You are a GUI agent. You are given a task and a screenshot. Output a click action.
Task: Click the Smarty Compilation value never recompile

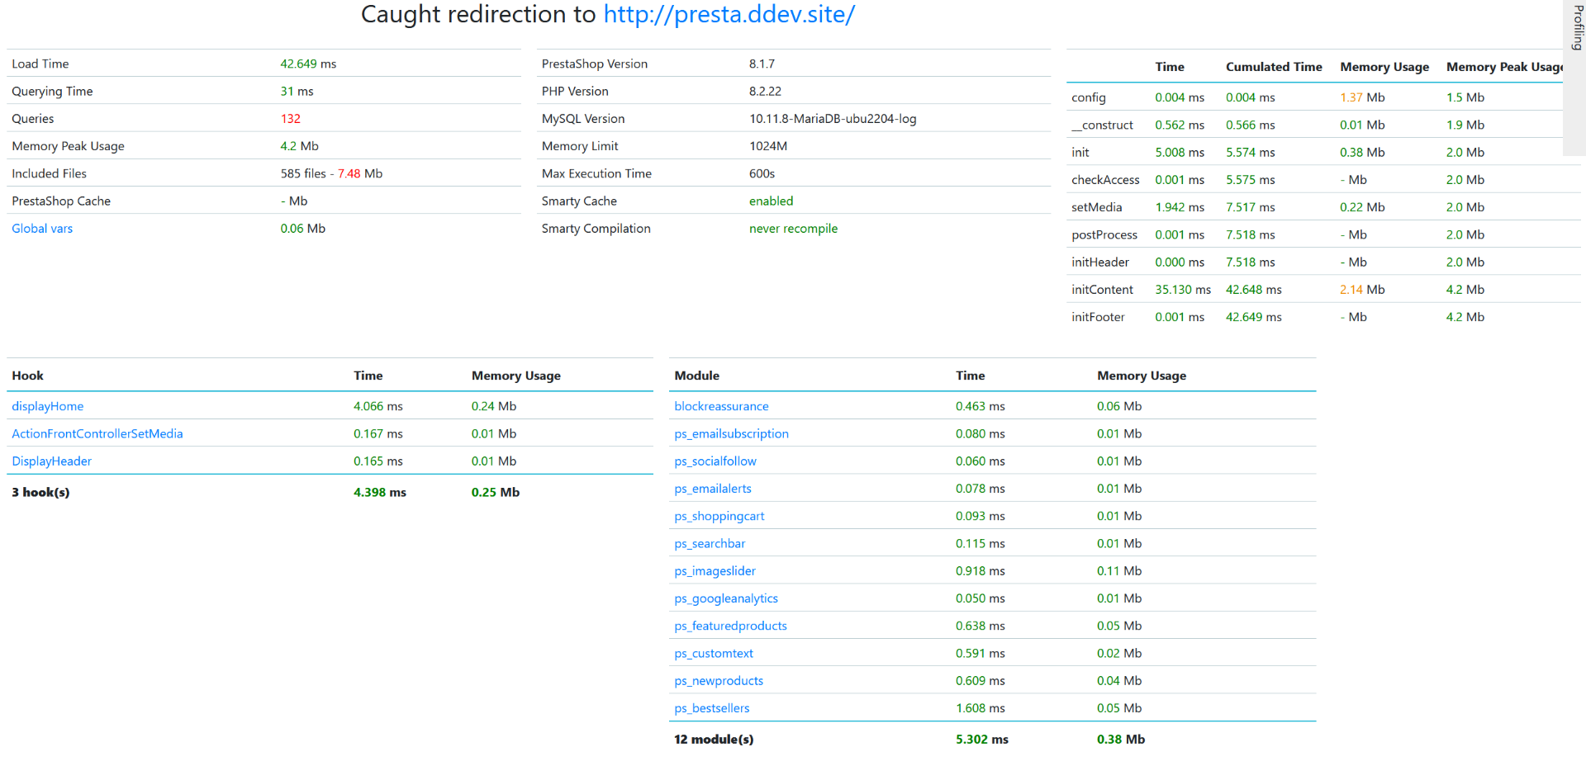[x=793, y=229]
